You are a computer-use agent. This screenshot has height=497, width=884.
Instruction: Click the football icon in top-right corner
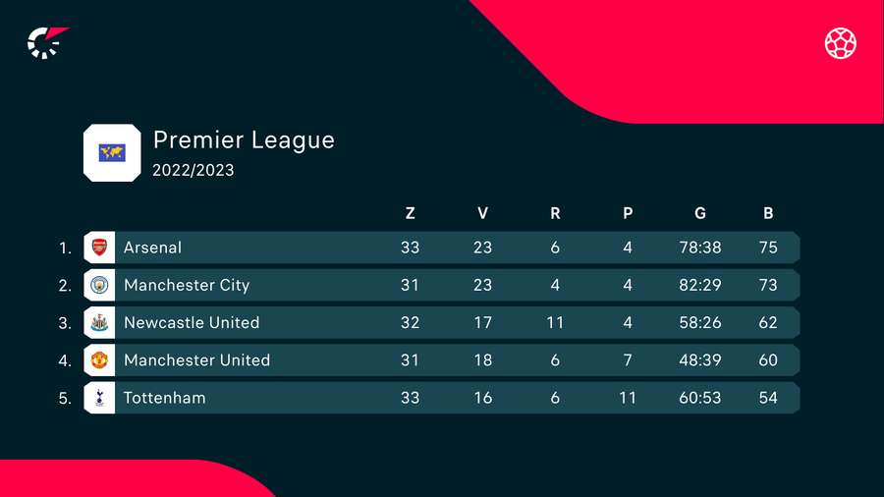840,43
